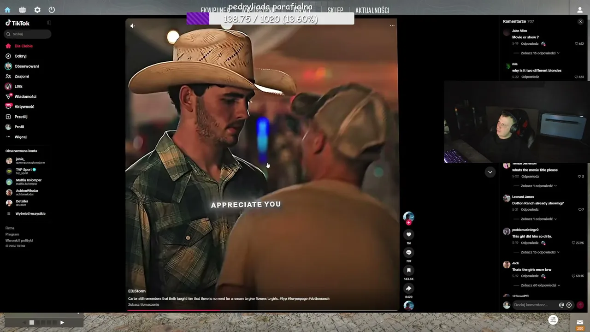Image resolution: width=590 pixels, height=332 pixels.
Task: Open the emoji picker in comment box
Action: (569, 305)
